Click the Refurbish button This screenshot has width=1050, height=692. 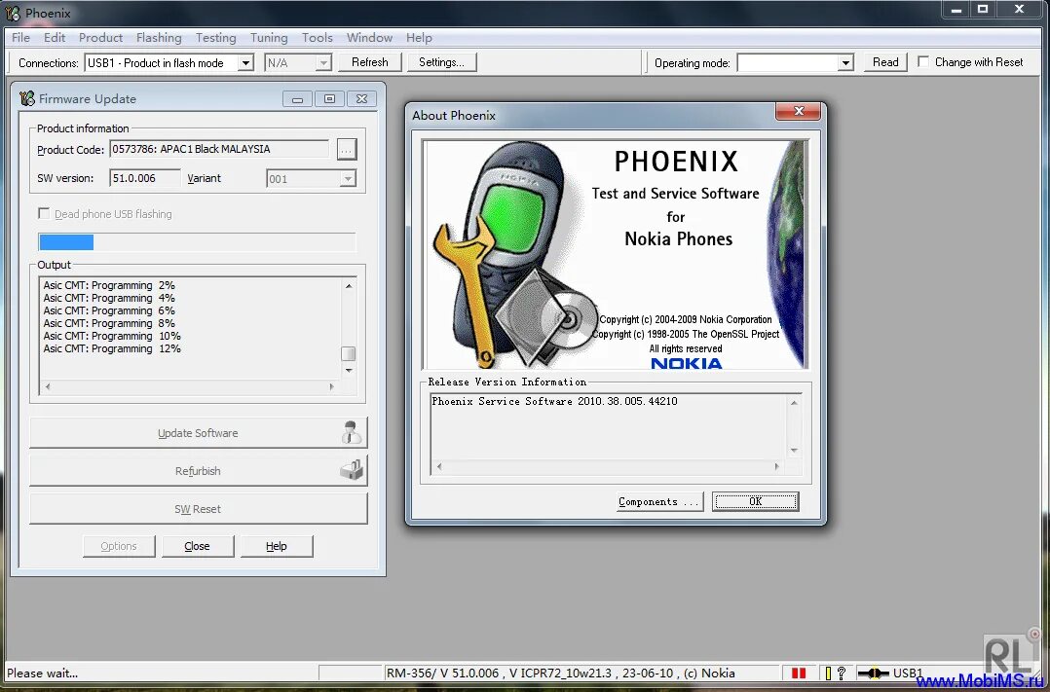click(x=199, y=471)
